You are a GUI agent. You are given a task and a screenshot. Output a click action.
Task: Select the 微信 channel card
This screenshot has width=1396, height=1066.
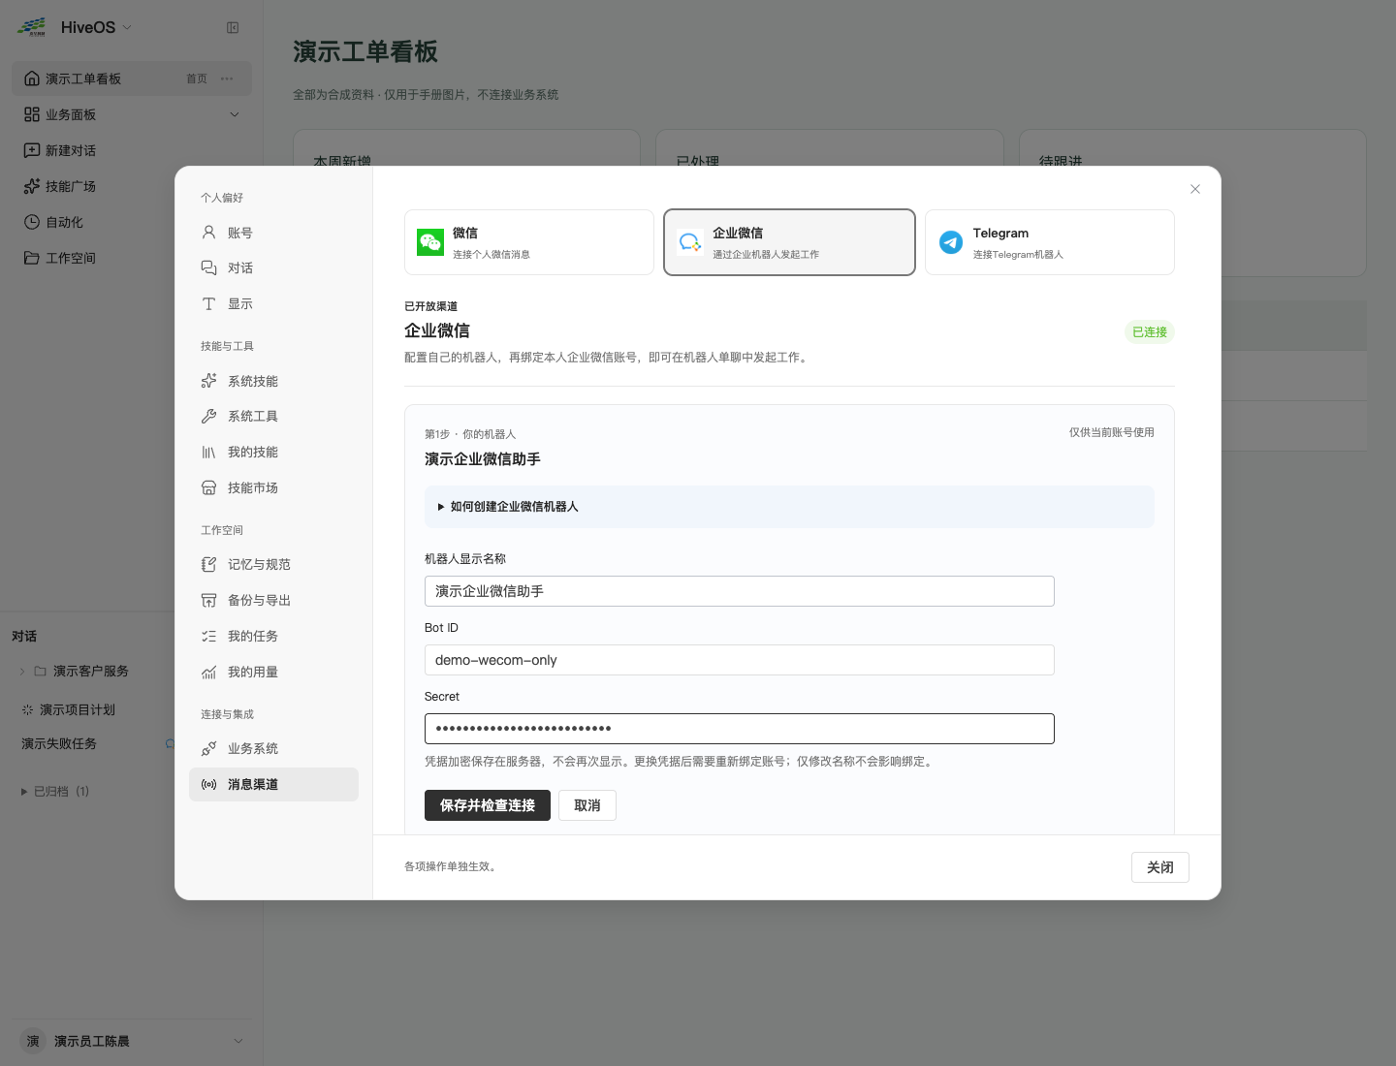[x=529, y=242]
